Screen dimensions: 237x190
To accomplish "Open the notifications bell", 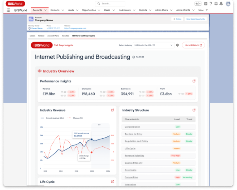I will (221, 4).
